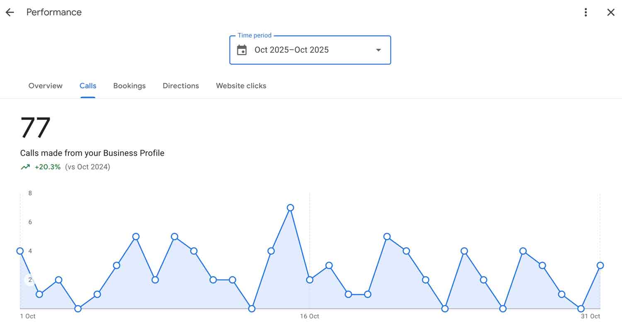Open the Bookings tab
This screenshot has height=329, width=622.
coord(129,86)
